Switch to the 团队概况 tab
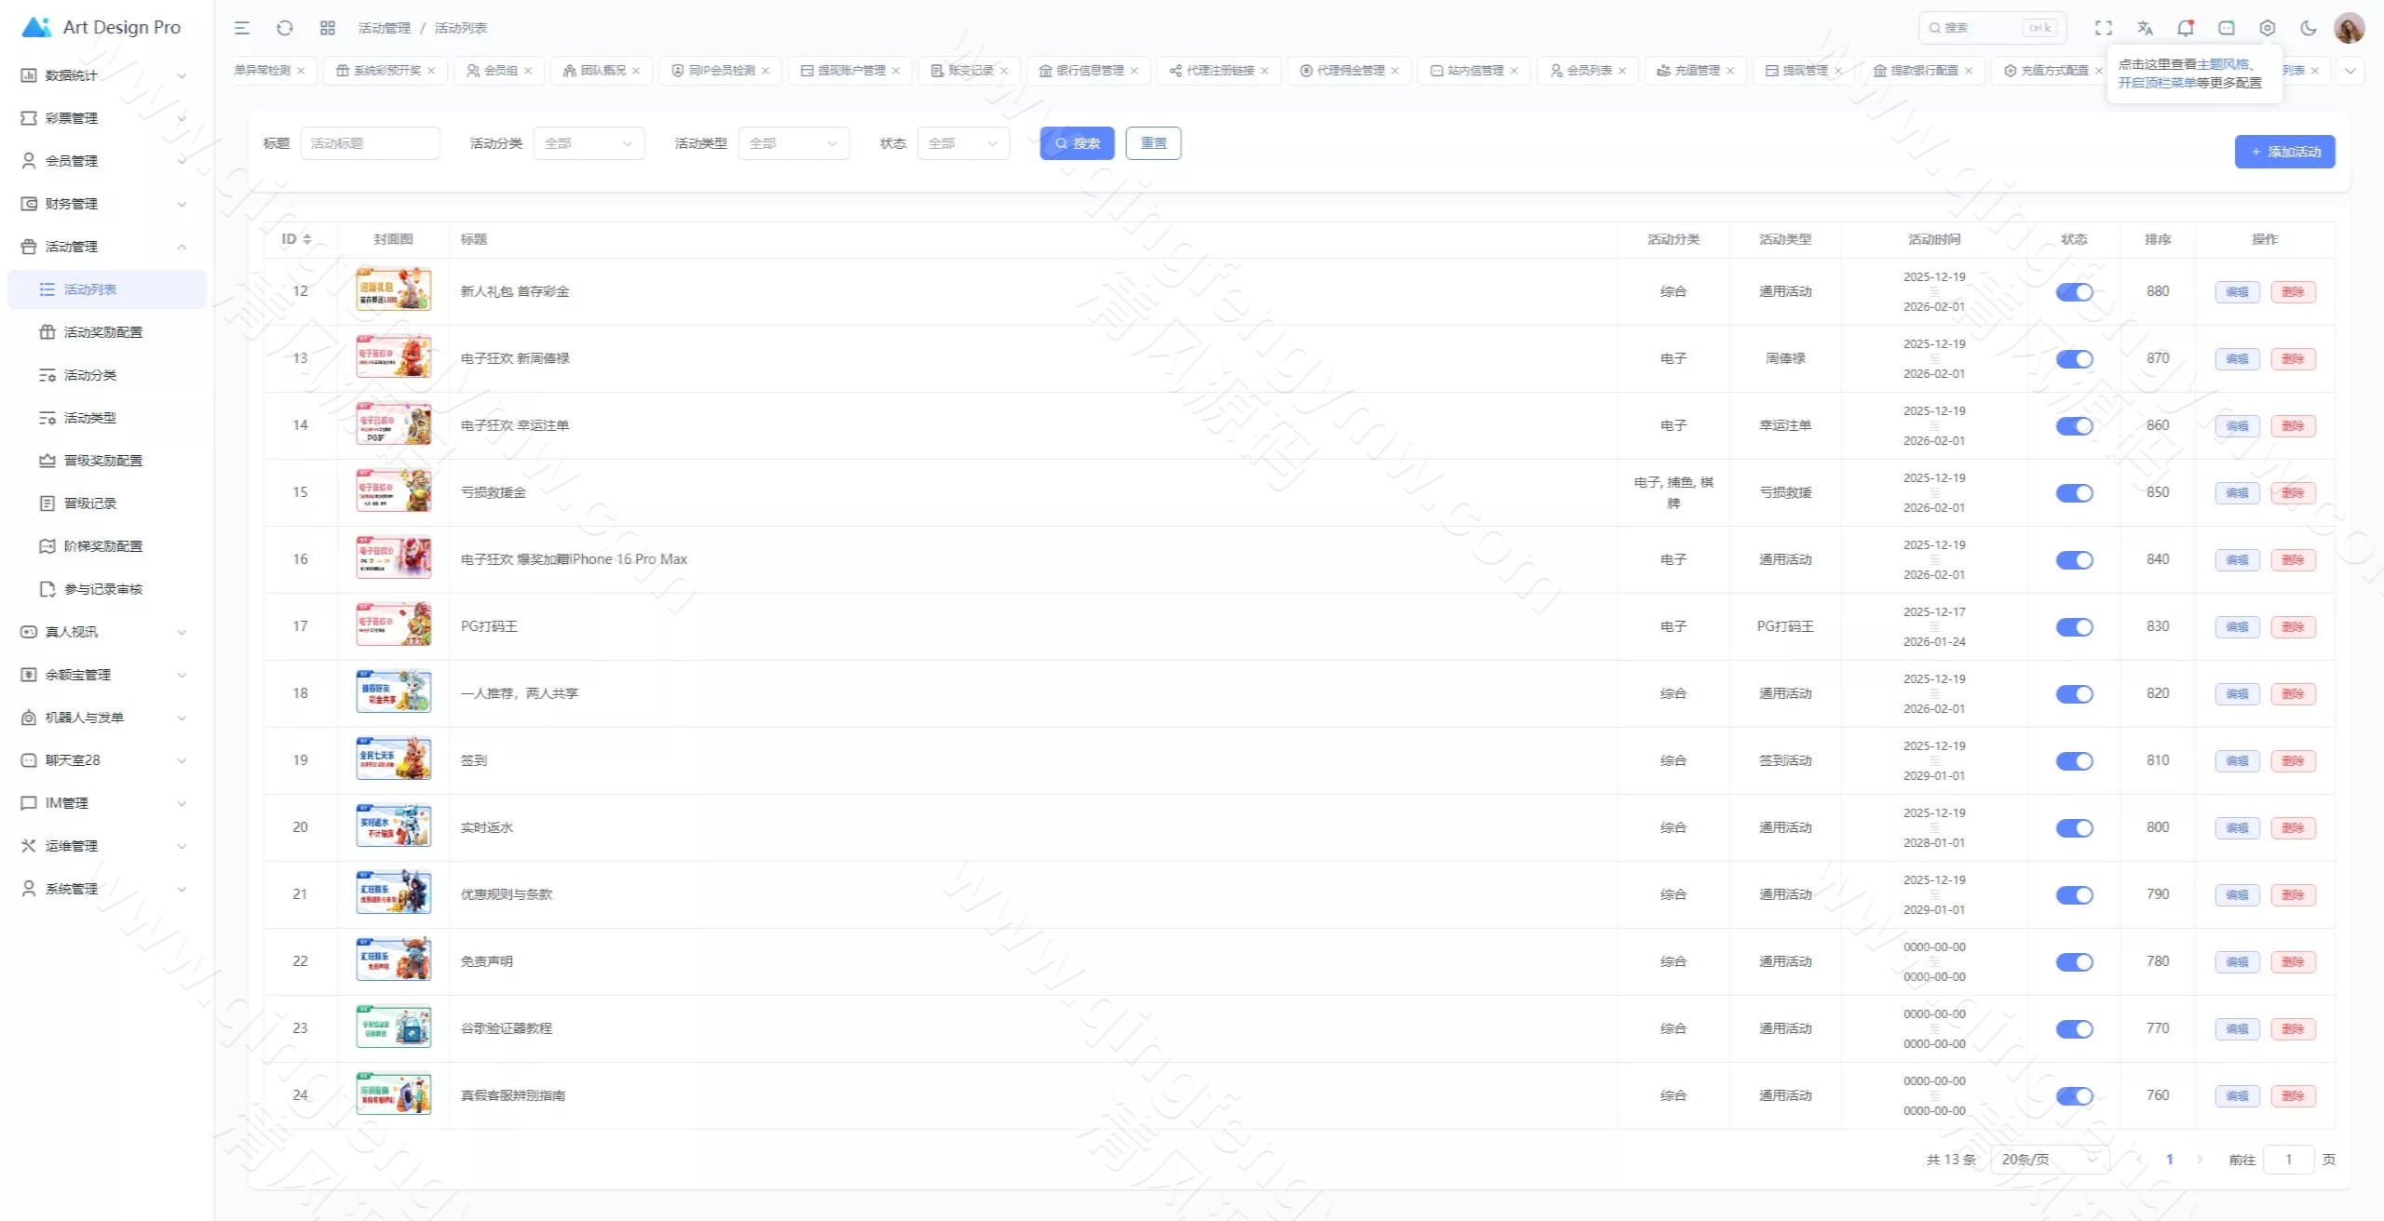This screenshot has height=1221, width=2384. (x=603, y=71)
